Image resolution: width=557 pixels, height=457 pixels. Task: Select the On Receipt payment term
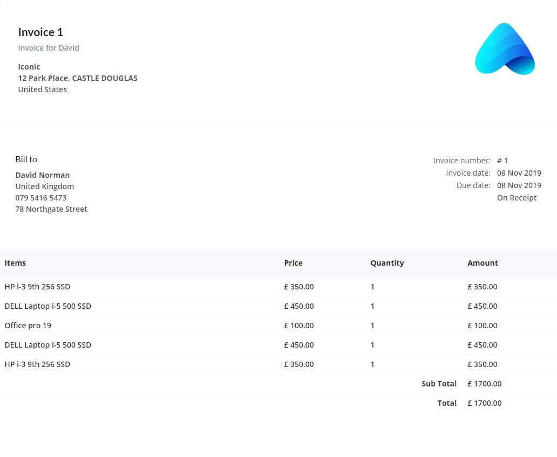point(517,198)
